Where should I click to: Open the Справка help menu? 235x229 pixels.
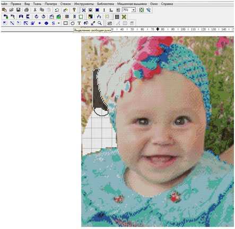pyautogui.click(x=167, y=4)
